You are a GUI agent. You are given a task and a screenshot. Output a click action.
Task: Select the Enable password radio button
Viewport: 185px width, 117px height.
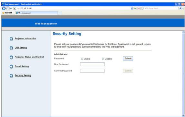[x=82, y=58]
